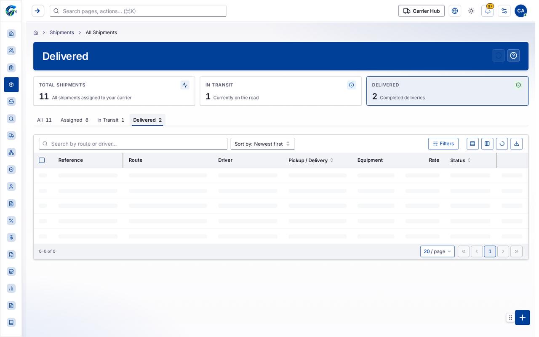Open the shield check icon in sidebar
This screenshot has height=337, width=539.
11,169
